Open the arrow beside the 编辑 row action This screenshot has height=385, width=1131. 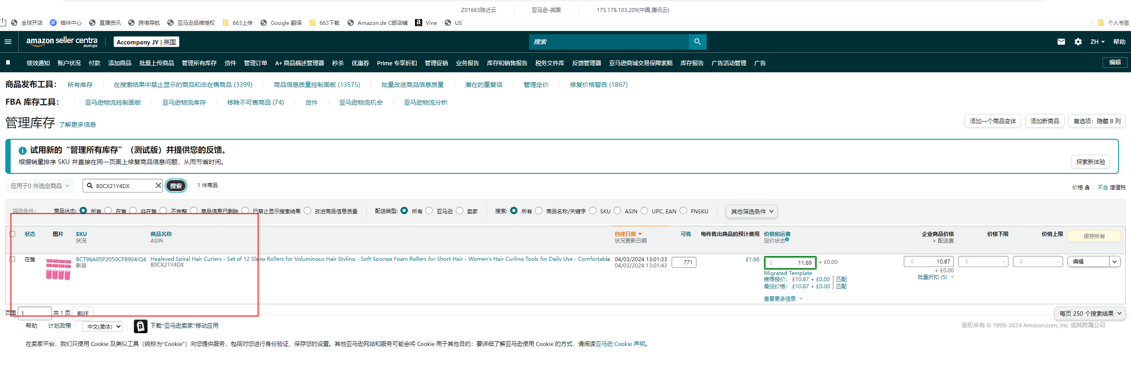(x=1114, y=262)
